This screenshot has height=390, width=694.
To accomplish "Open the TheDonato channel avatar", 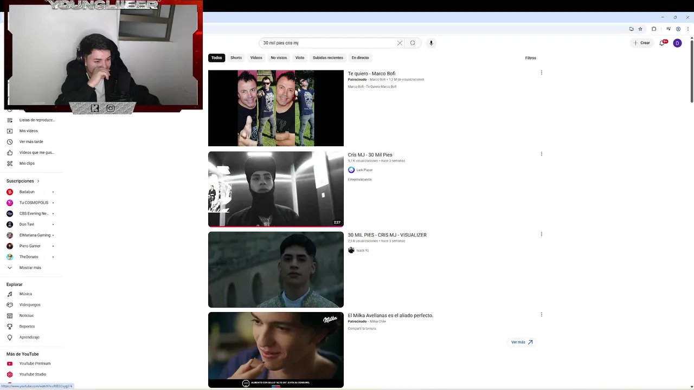I will (x=10, y=257).
